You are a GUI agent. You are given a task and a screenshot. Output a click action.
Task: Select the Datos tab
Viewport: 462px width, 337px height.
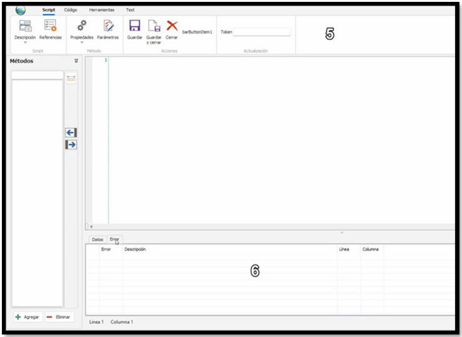tap(97, 239)
